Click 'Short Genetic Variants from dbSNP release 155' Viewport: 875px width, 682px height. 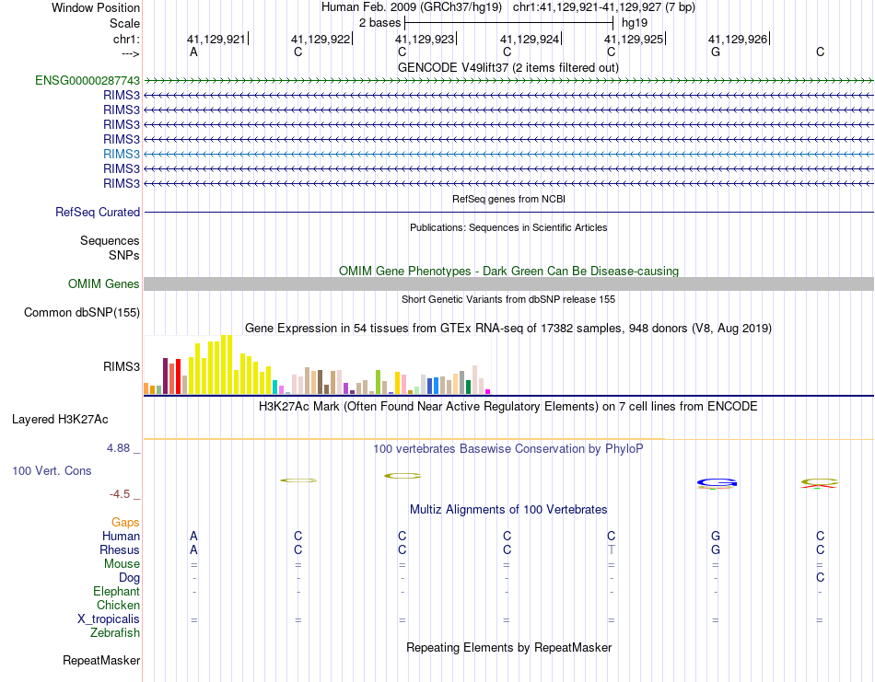[508, 299]
